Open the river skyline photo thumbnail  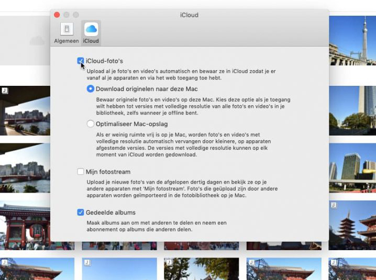[x=25, y=167]
